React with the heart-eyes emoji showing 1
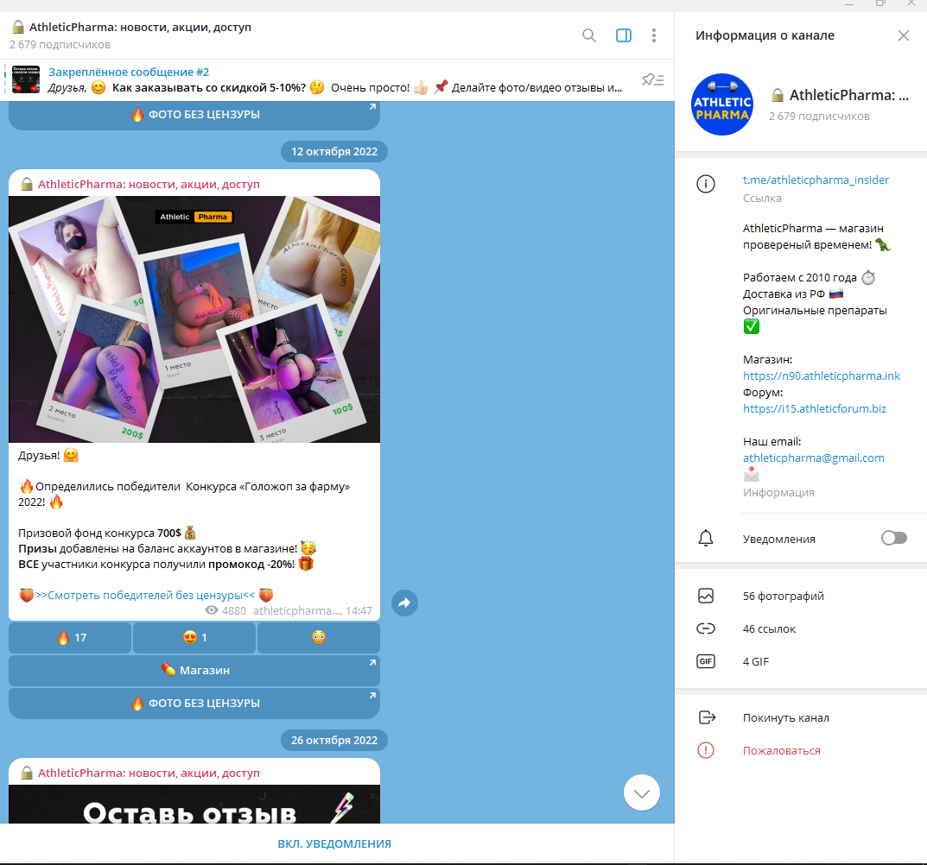This screenshot has width=927, height=865. pyautogui.click(x=194, y=638)
